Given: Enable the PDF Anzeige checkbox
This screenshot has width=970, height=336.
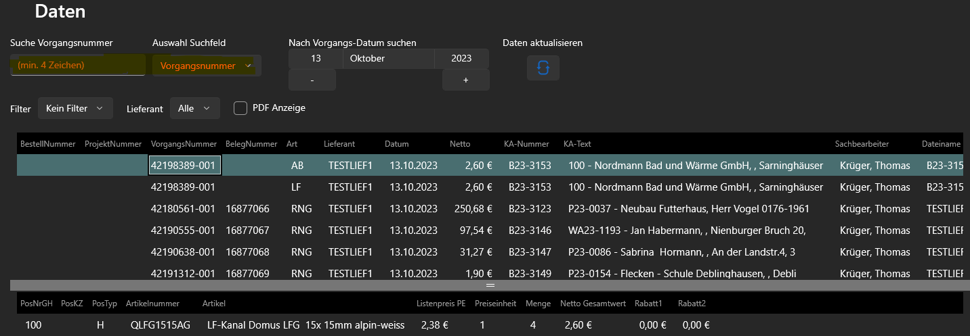Looking at the screenshot, I should 240,108.
